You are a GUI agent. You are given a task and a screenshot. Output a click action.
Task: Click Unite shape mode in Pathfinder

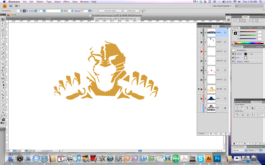pyautogui.click(x=237, y=108)
